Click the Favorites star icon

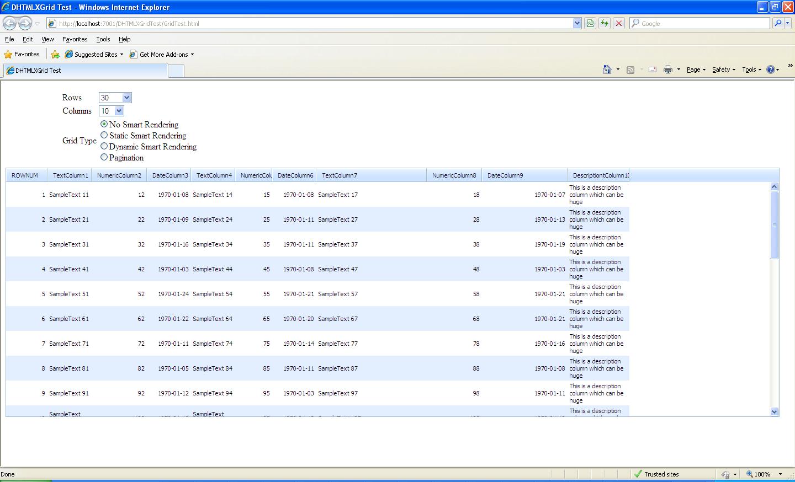click(x=8, y=54)
